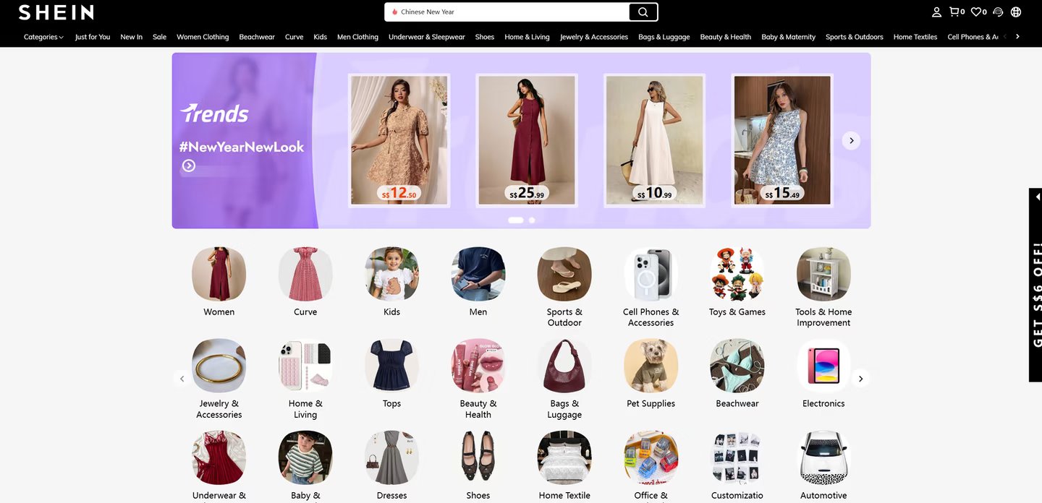Click the search magnifier button
Viewport: 1042px width, 503px height.
643,12
